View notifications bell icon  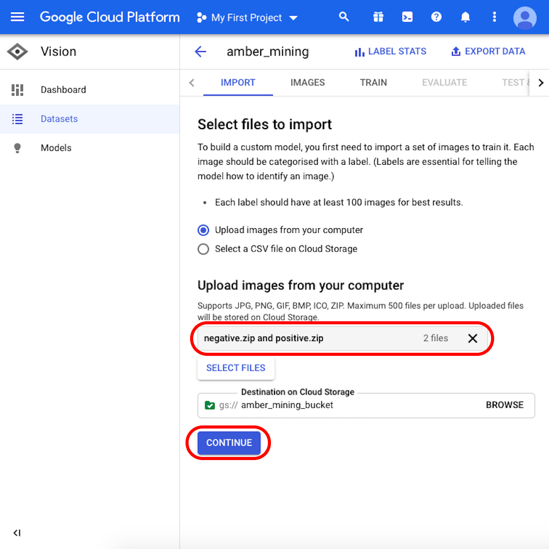coord(465,17)
